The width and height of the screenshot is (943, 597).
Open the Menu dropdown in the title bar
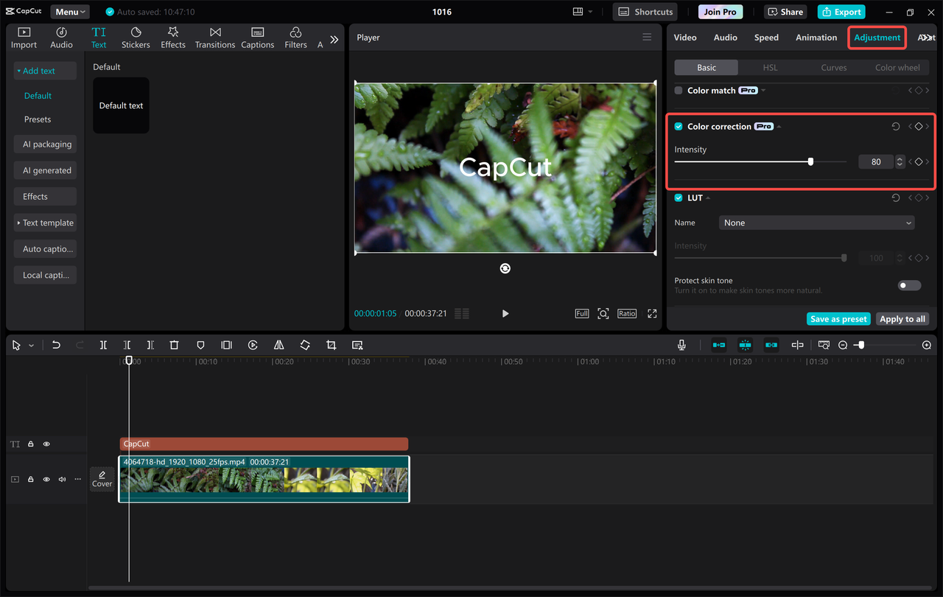tap(69, 11)
